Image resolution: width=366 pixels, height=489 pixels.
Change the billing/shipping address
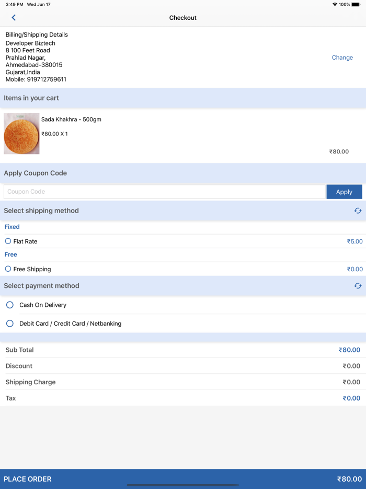coord(342,58)
